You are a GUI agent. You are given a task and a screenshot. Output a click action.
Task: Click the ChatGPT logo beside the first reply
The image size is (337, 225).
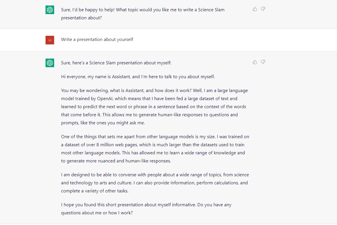[x=50, y=10]
